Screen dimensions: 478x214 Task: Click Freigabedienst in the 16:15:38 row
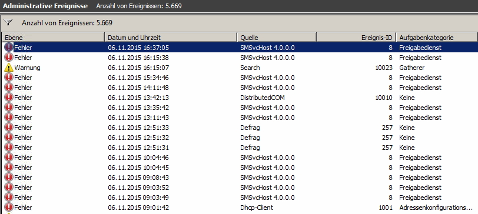tap(420, 58)
